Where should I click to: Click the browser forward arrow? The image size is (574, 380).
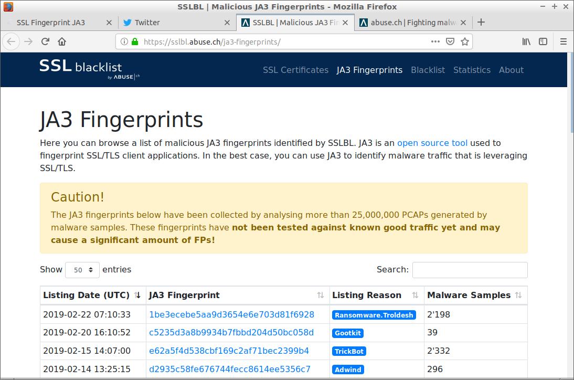[28, 42]
